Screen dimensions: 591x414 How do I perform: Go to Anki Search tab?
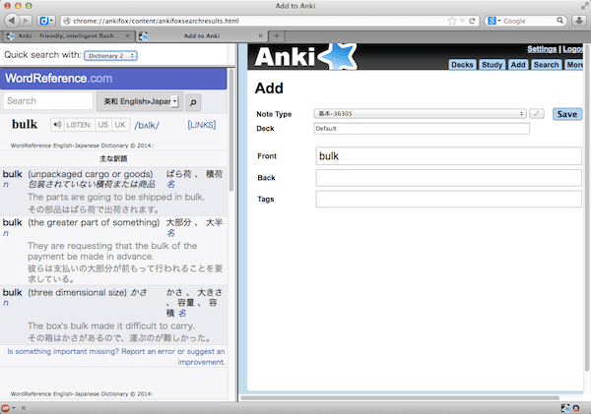click(546, 65)
